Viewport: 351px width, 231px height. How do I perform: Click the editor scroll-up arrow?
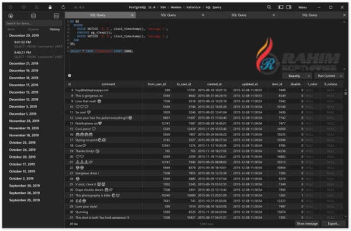tap(345, 22)
